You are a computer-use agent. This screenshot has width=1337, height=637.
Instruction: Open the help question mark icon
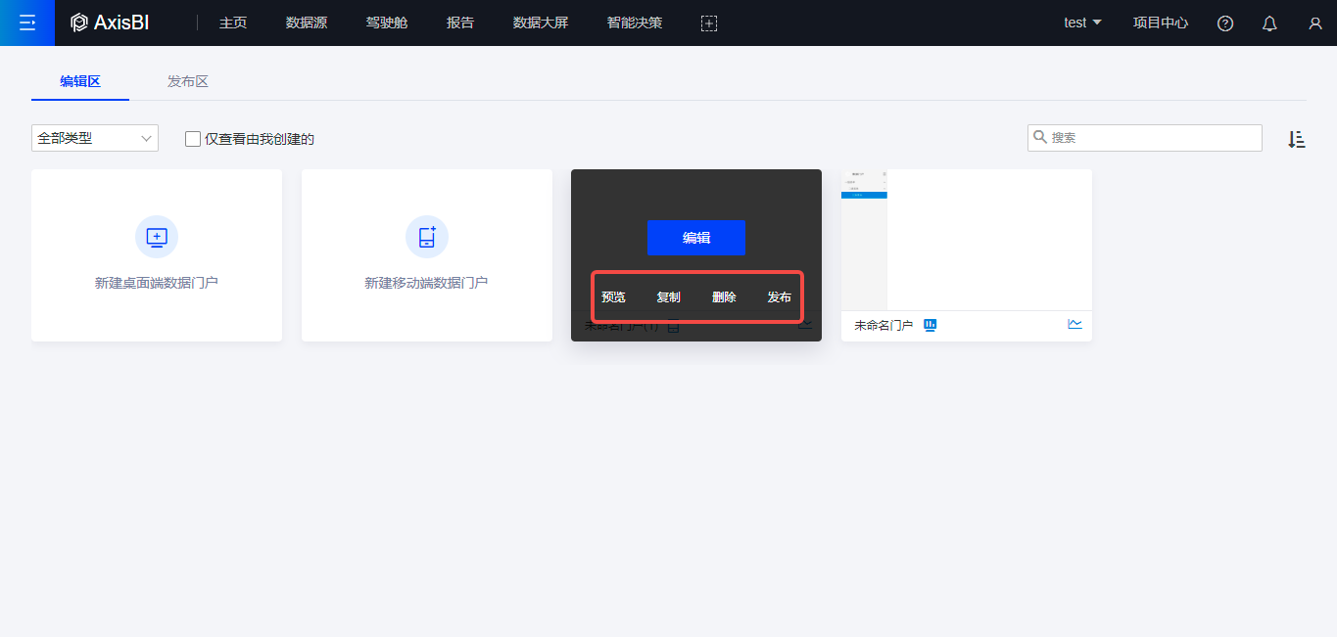point(1224,23)
